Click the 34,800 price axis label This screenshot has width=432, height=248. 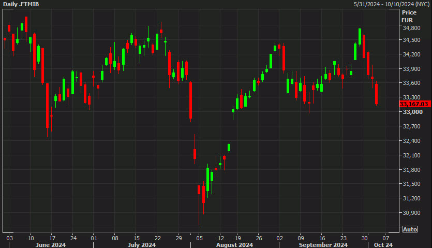[x=412, y=28]
